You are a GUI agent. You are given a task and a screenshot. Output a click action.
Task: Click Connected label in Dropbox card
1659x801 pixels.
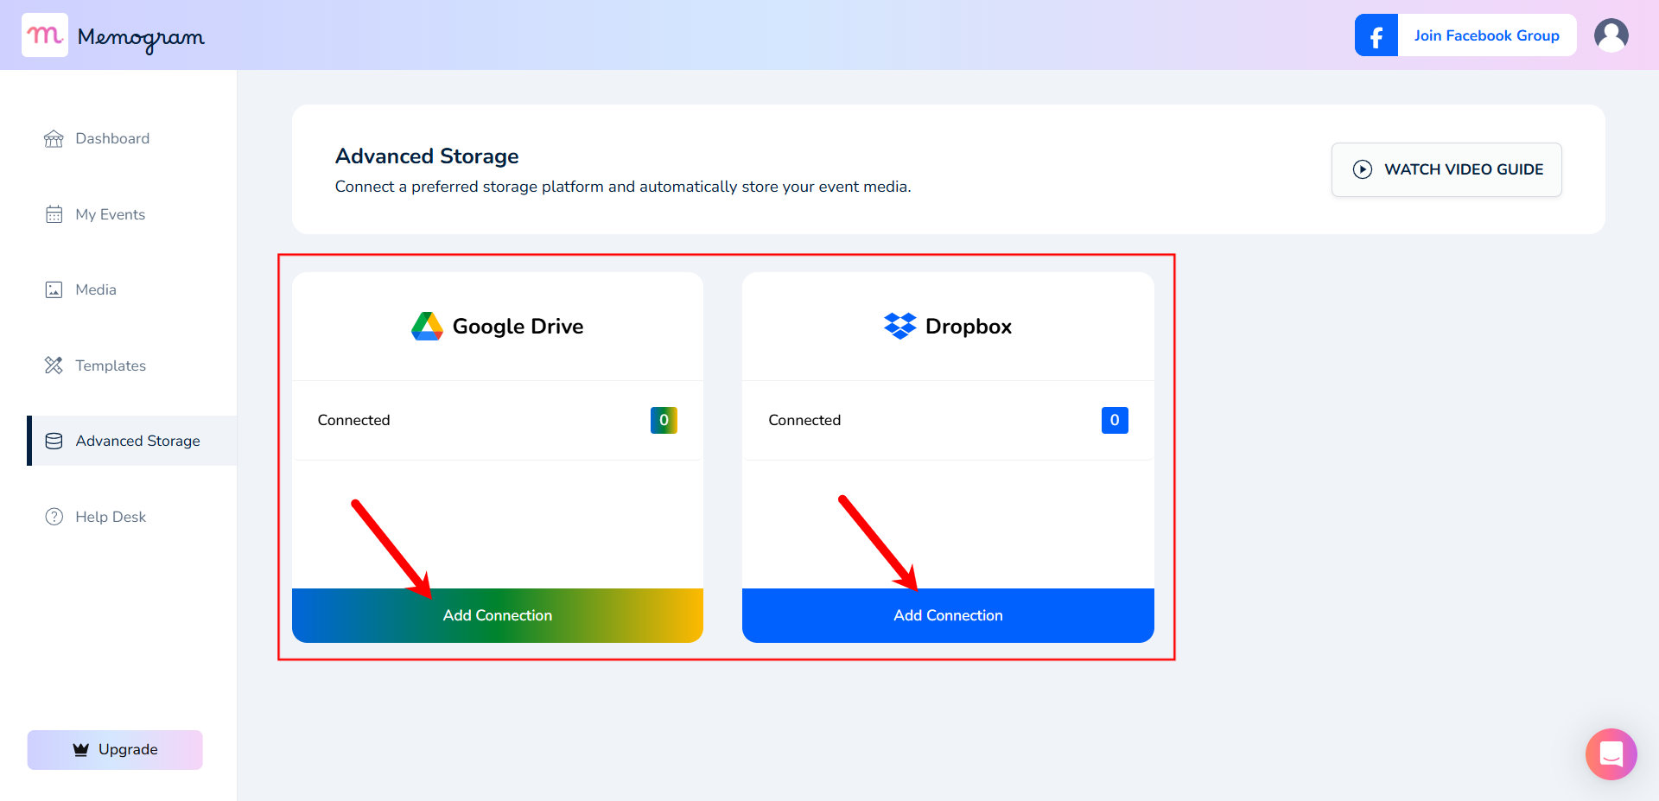tap(804, 420)
